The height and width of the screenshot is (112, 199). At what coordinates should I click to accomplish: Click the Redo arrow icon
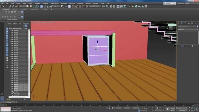[x=6, y=6]
